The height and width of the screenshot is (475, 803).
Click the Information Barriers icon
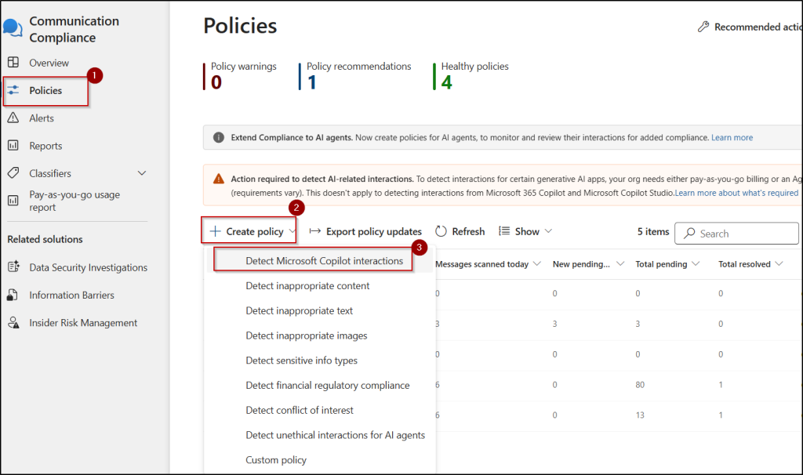[x=13, y=295]
